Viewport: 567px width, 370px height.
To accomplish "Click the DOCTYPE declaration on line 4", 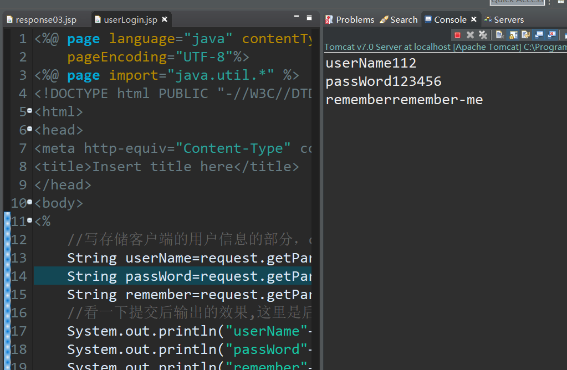I will point(172,94).
